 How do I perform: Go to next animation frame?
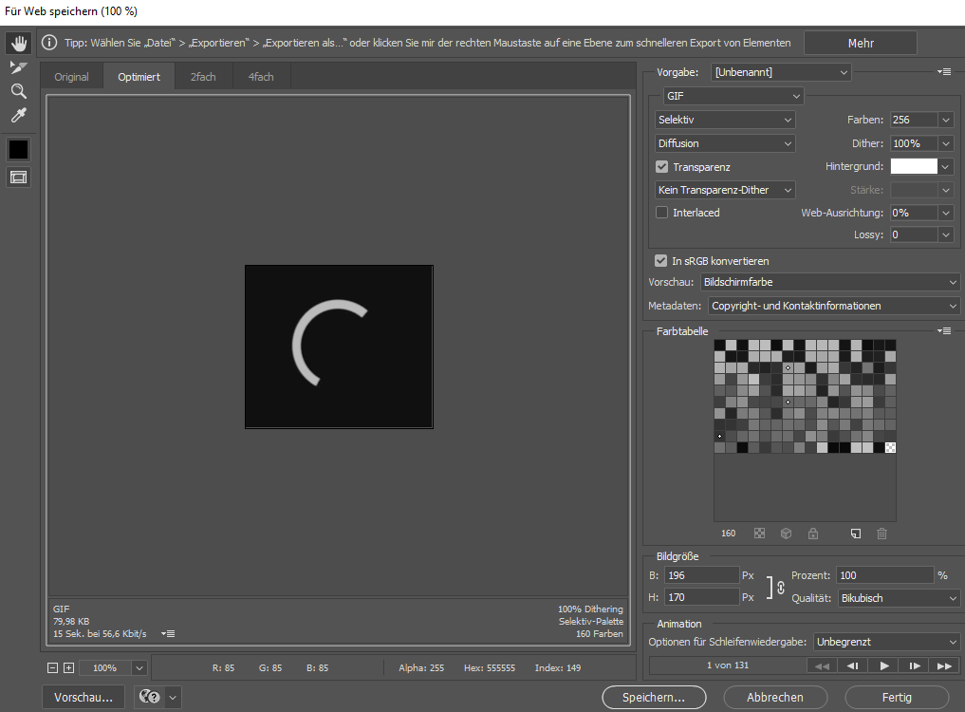(915, 665)
